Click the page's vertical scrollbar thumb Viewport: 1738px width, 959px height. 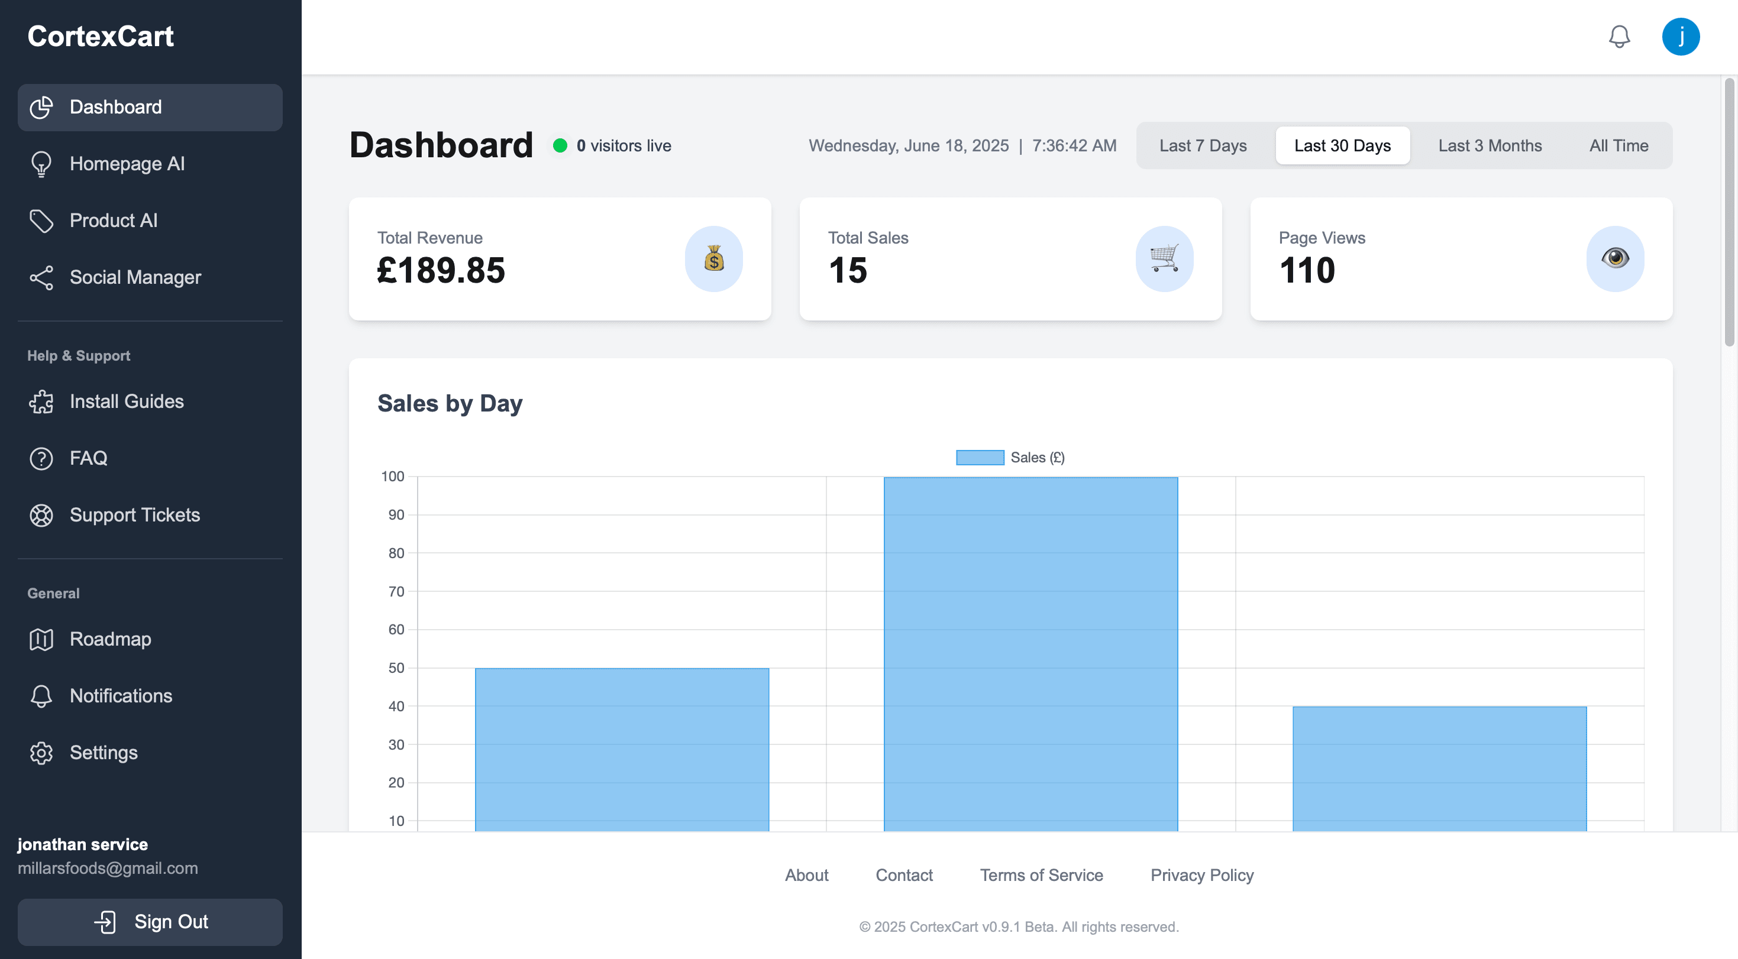tap(1729, 212)
